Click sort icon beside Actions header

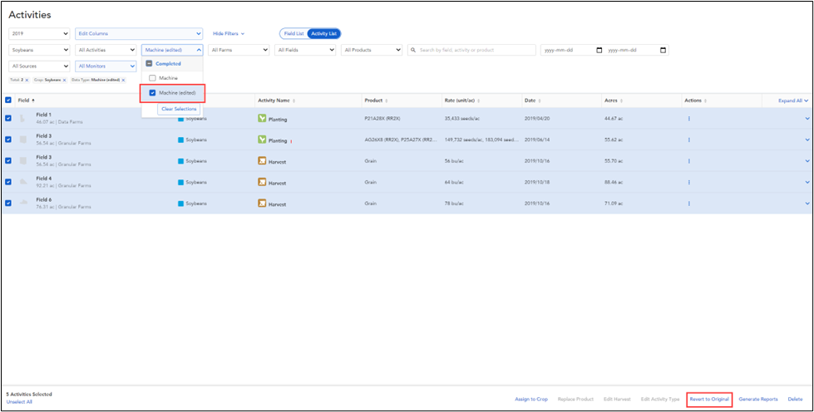point(706,101)
